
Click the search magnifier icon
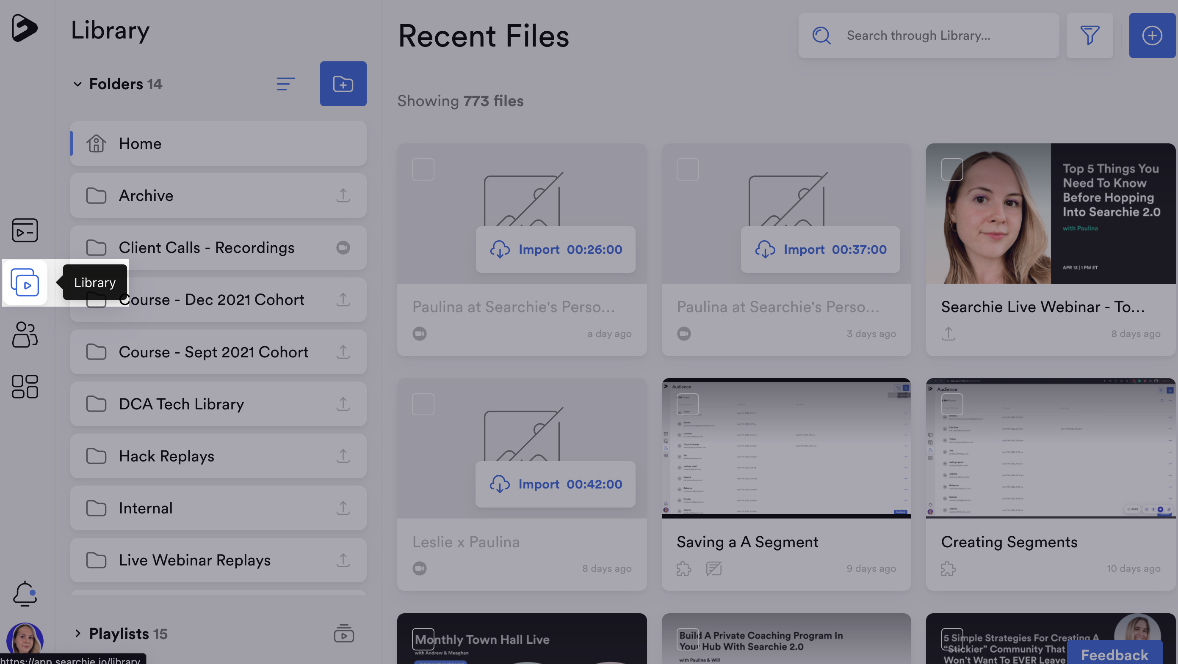coord(821,35)
